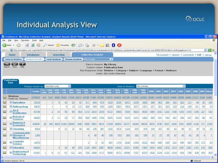
Task: Open the News button icon
Action: (x=15, y=64)
